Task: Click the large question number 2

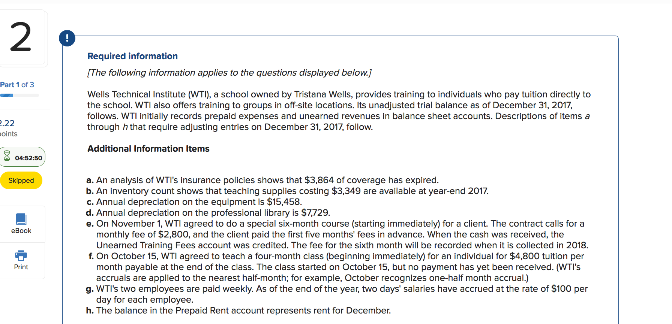Action: point(21,37)
